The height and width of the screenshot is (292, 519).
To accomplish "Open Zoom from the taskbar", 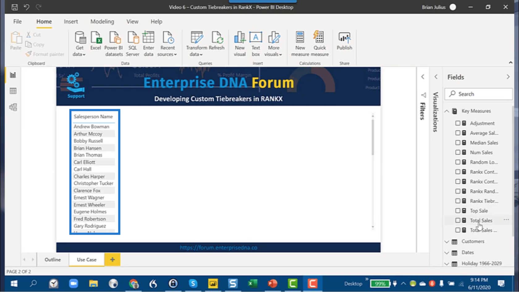I will tap(74, 284).
